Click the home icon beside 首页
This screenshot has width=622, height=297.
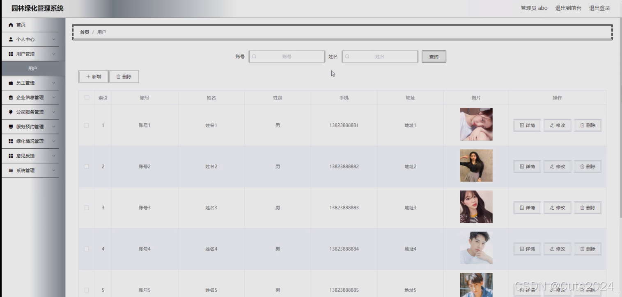[10, 25]
